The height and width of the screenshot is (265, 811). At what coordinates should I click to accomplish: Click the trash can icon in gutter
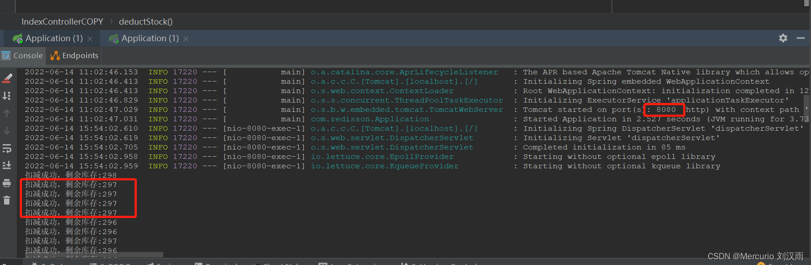(7, 200)
